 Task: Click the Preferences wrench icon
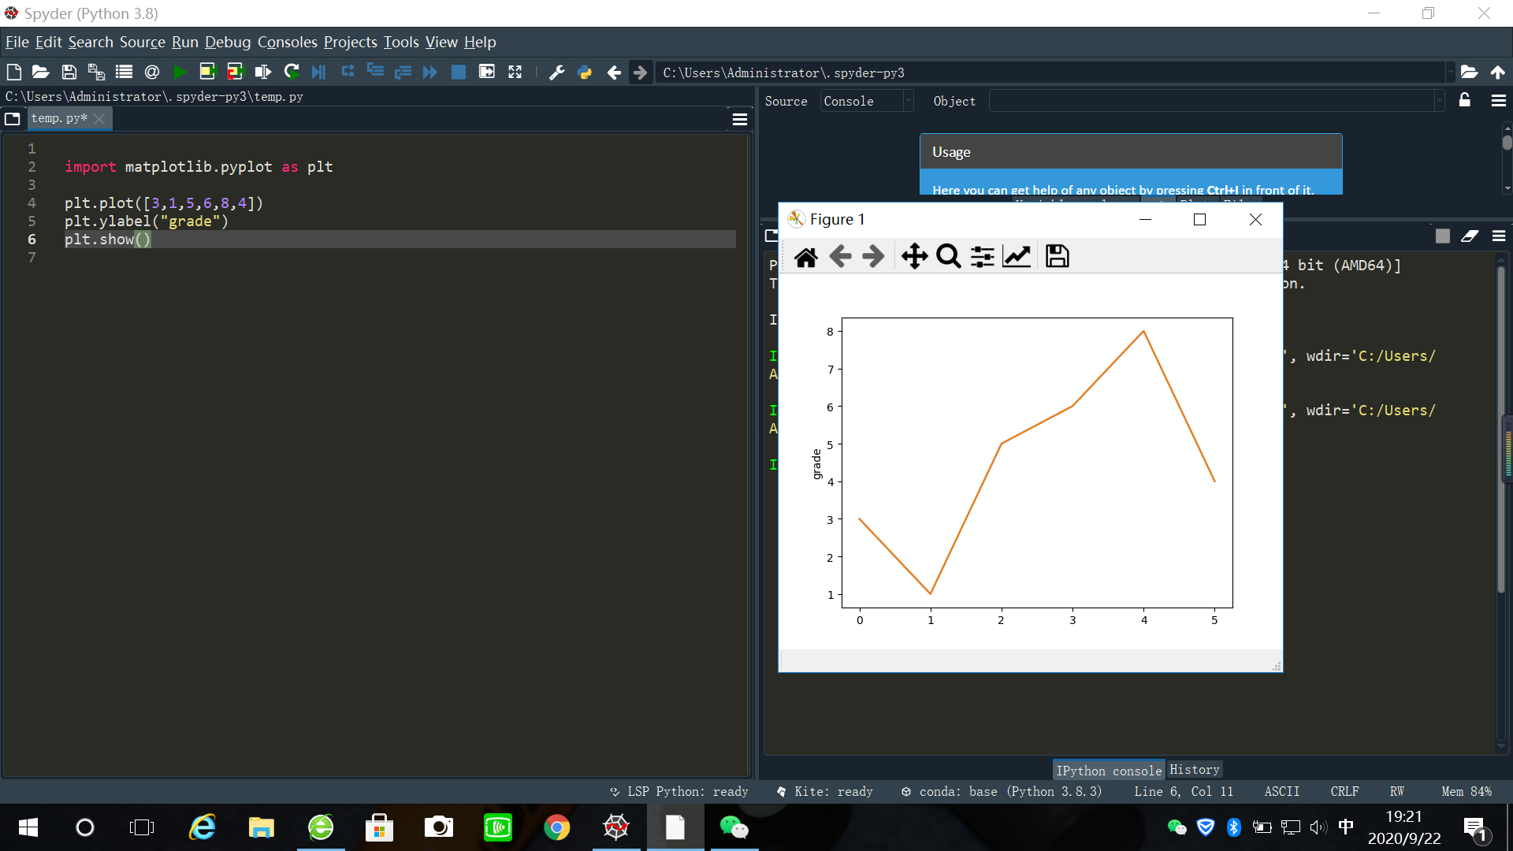click(x=557, y=72)
